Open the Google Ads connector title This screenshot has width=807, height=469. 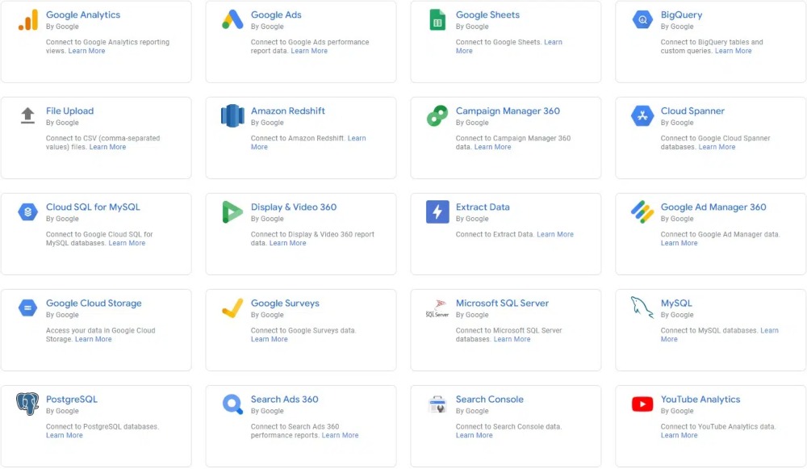276,15
